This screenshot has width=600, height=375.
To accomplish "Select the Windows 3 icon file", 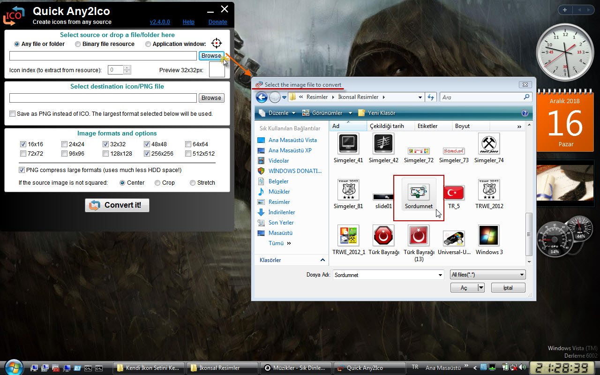I will [x=489, y=240].
